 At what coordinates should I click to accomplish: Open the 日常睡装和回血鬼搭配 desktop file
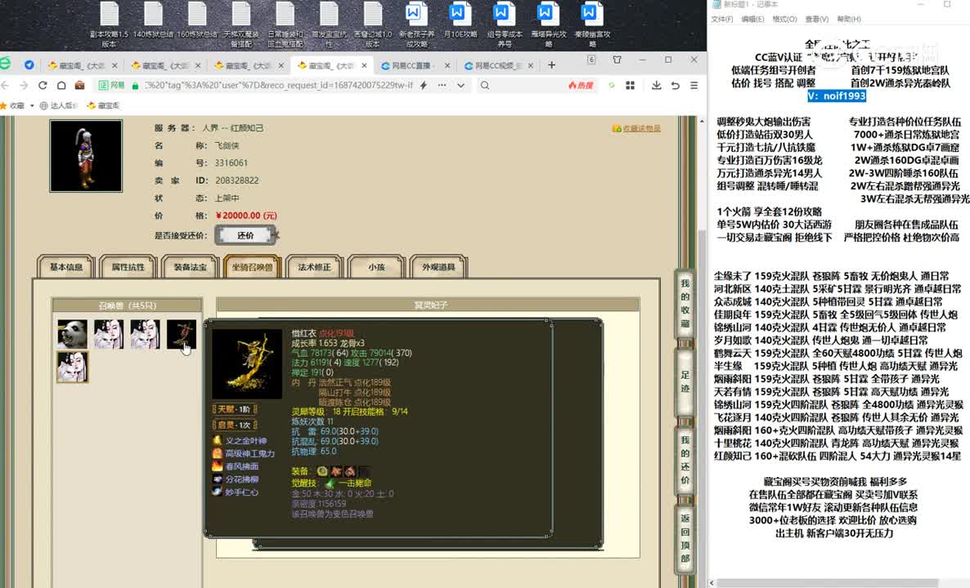point(285,24)
